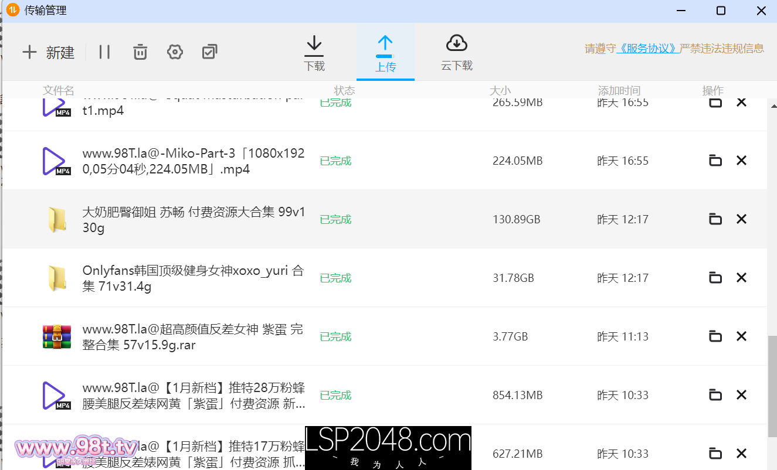This screenshot has height=470, width=777.
Task: Pause all transfers with the pause icon
Action: point(104,52)
